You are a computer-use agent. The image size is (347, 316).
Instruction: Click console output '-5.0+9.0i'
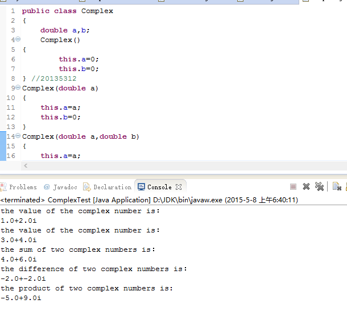21,298
